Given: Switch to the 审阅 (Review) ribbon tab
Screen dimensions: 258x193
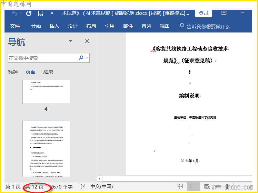Looking at the screenshot, I should pos(146,26).
